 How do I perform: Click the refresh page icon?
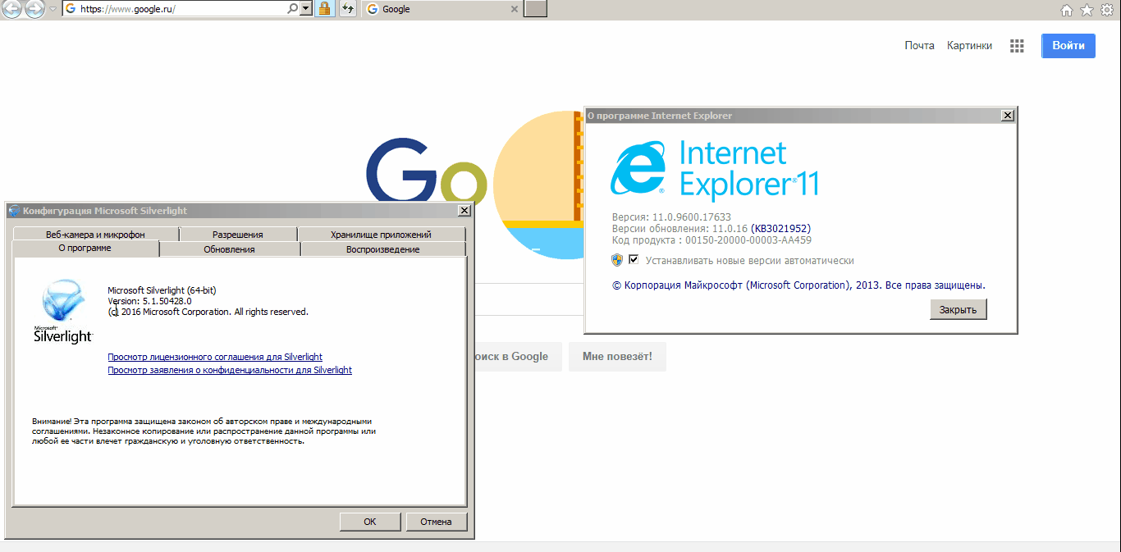[x=347, y=9]
